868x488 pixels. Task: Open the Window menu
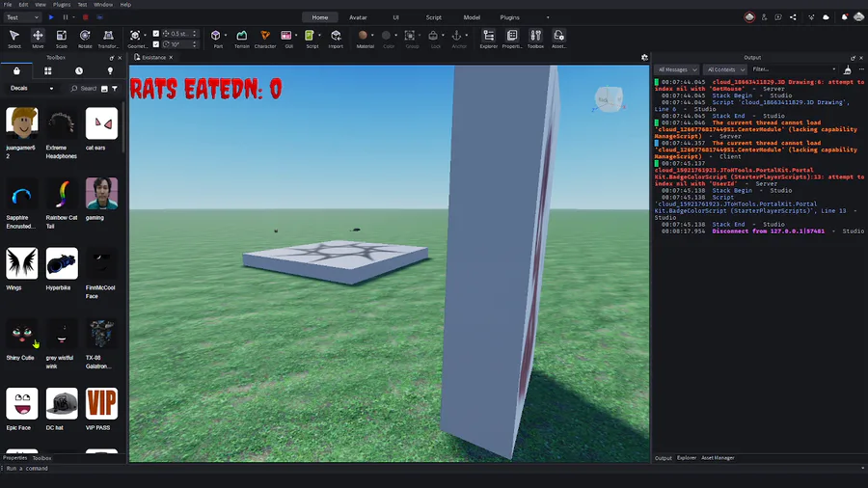[103, 5]
